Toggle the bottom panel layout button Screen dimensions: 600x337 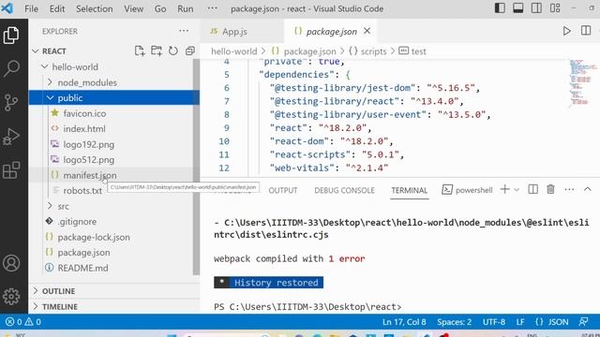point(518,8)
